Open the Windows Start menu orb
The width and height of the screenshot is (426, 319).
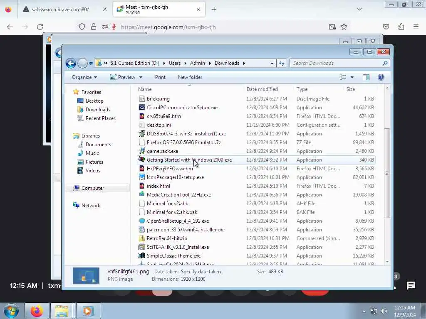tap(11, 311)
